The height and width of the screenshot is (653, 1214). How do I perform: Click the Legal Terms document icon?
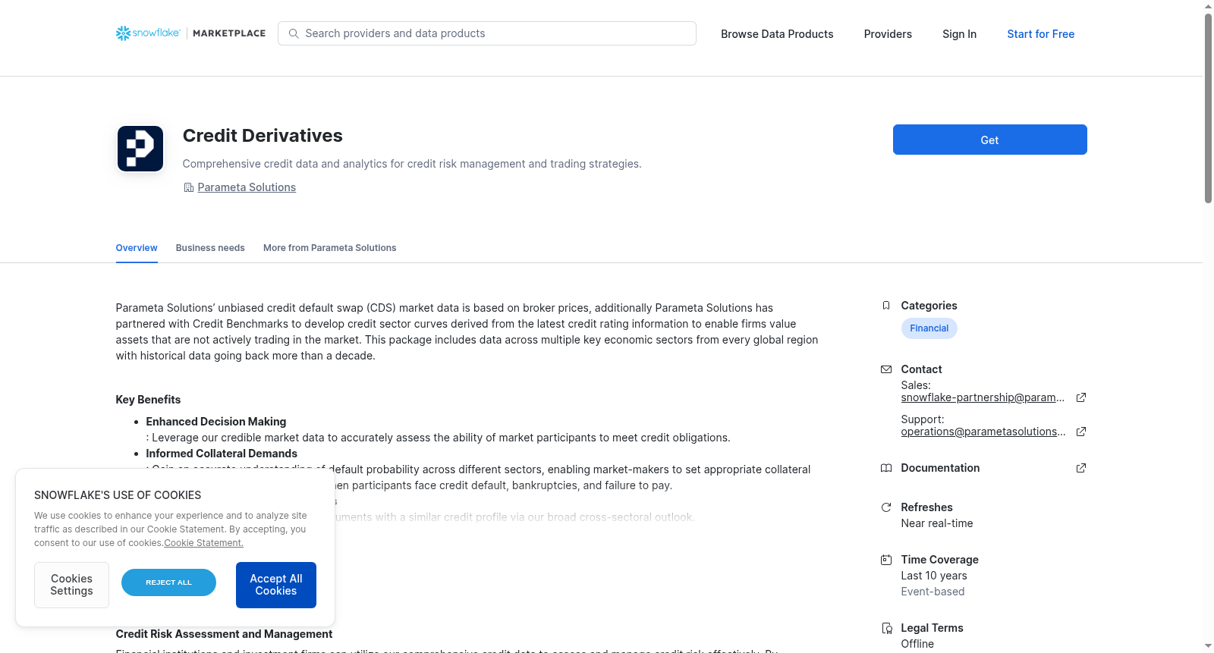(886, 628)
